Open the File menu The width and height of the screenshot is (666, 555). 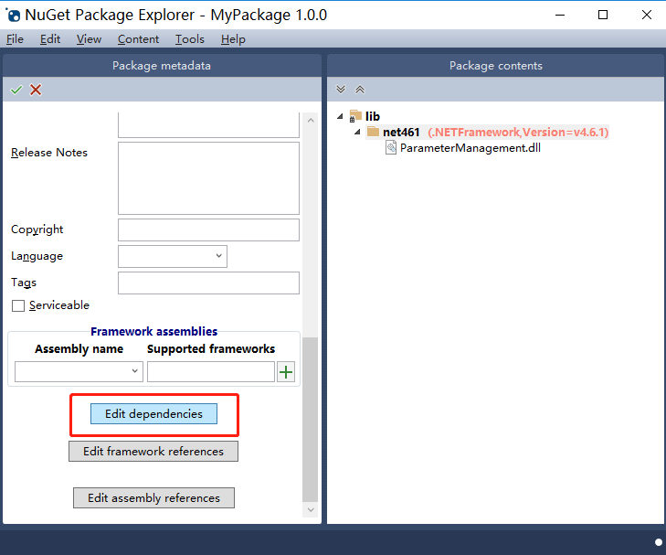click(x=15, y=39)
